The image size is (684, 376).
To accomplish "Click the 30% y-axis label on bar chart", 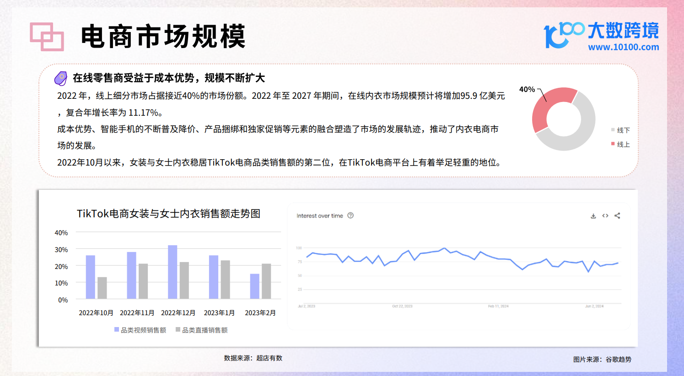I will (61, 250).
